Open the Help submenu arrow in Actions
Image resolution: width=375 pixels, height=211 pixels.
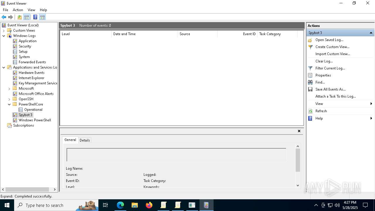click(x=371, y=118)
